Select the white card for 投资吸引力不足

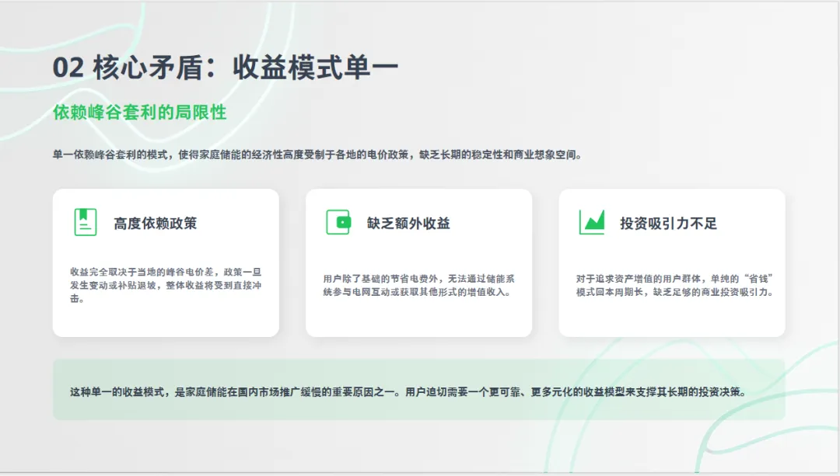(x=672, y=262)
